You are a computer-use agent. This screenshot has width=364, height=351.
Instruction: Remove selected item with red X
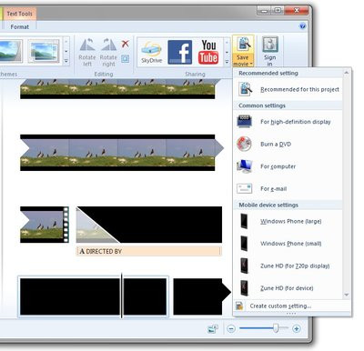tap(126, 44)
